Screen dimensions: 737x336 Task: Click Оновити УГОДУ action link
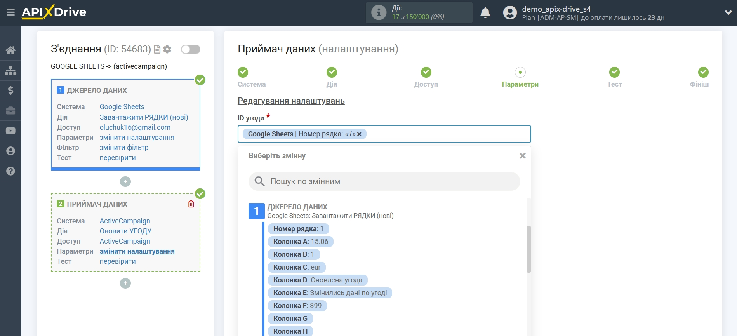pos(125,231)
